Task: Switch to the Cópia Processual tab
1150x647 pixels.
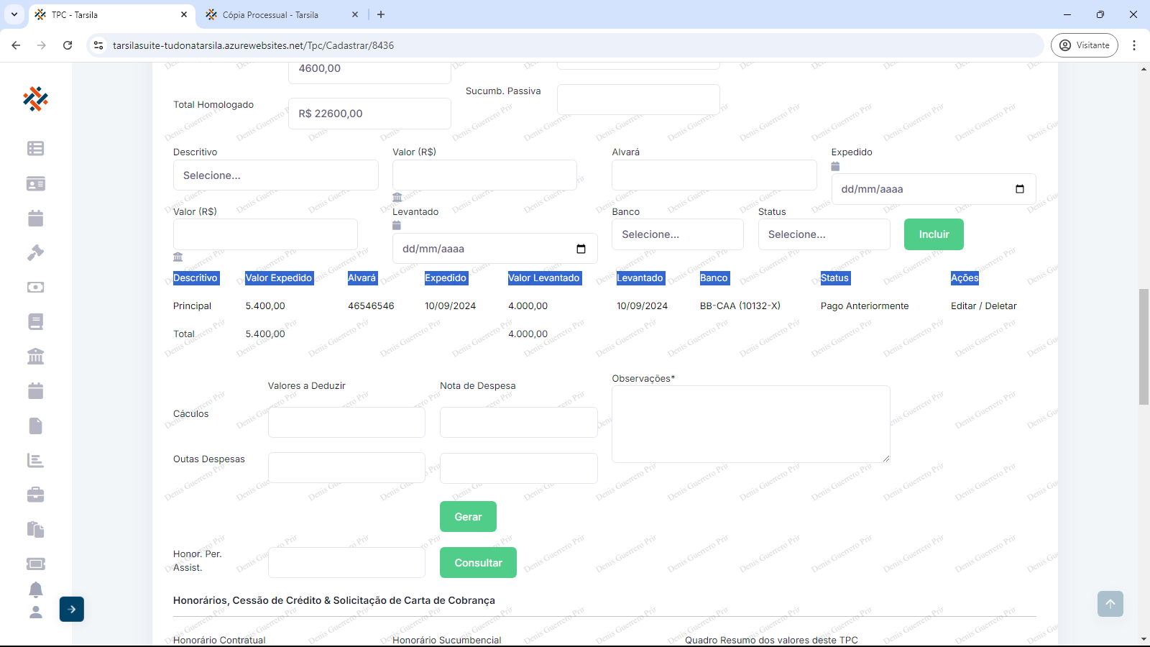Action: tap(270, 14)
